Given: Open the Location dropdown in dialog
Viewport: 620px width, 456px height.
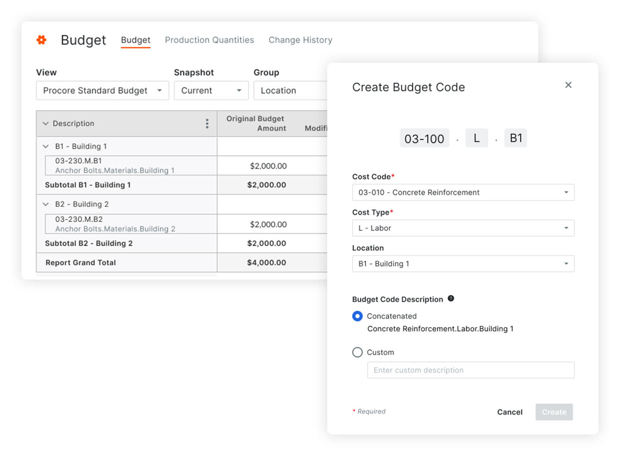Looking at the screenshot, I should click(x=463, y=264).
